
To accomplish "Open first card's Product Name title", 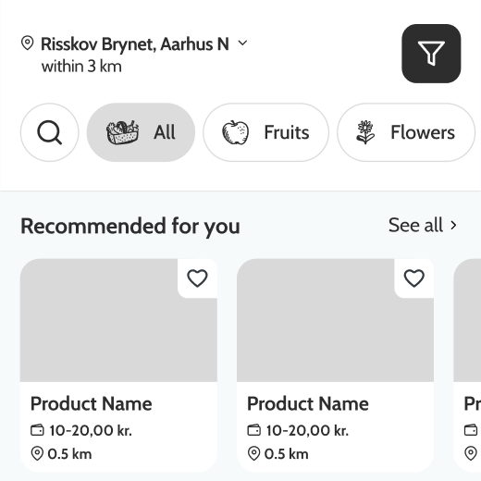I will point(92,404).
